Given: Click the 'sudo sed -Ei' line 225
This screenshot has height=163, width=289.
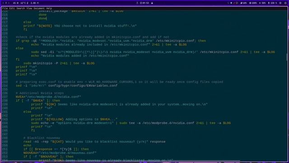Looking at the screenshot, I should tap(153, 52).
